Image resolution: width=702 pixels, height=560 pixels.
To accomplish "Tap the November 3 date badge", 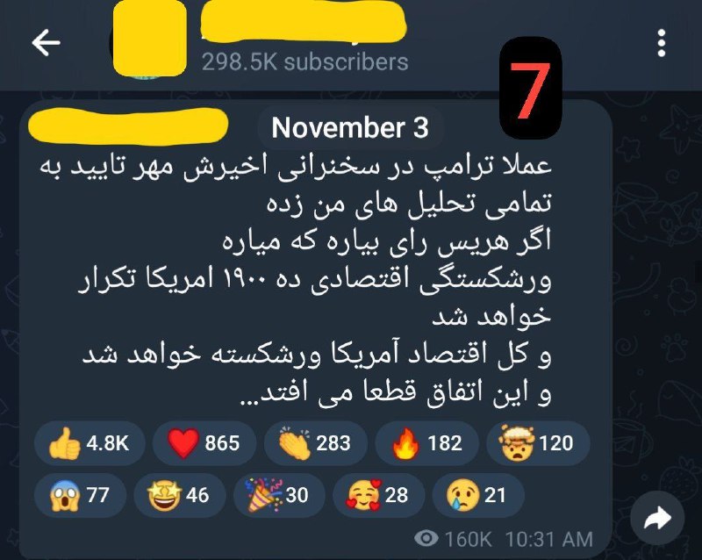I will pyautogui.click(x=350, y=128).
